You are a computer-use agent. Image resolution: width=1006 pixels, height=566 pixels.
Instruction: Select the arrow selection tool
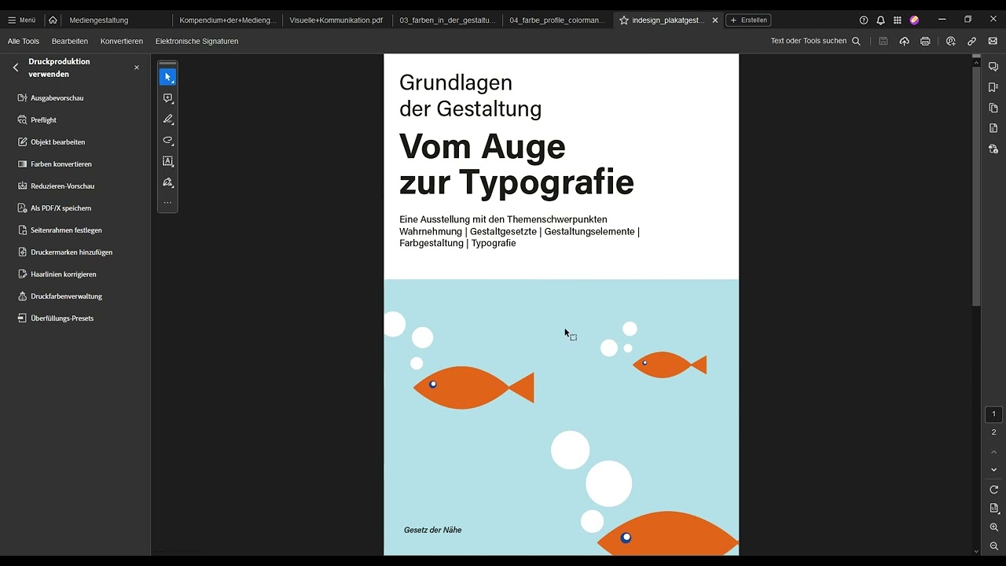167,77
